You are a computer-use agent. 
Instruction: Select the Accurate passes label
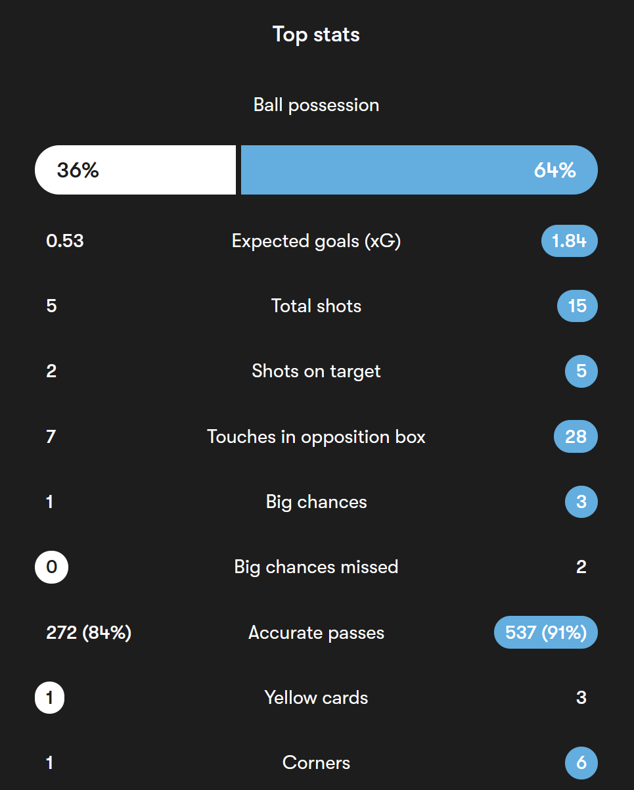point(316,633)
